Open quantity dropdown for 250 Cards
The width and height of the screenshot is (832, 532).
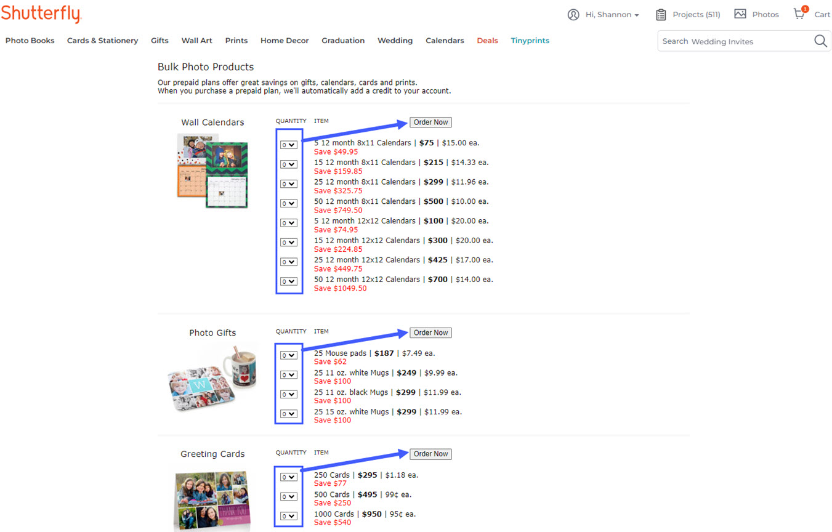[x=288, y=477]
